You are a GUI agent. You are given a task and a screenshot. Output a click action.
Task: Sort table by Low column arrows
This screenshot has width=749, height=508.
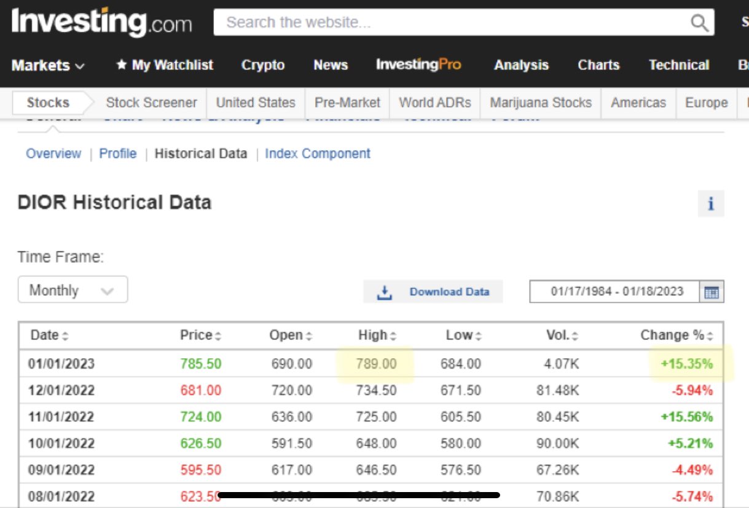[x=478, y=336]
